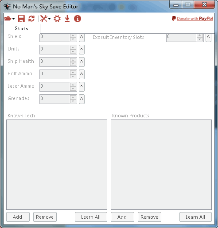
Task: Max out Grenades with caret button
Action: coord(82,99)
